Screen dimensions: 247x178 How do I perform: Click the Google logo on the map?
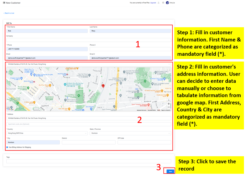[10, 109]
